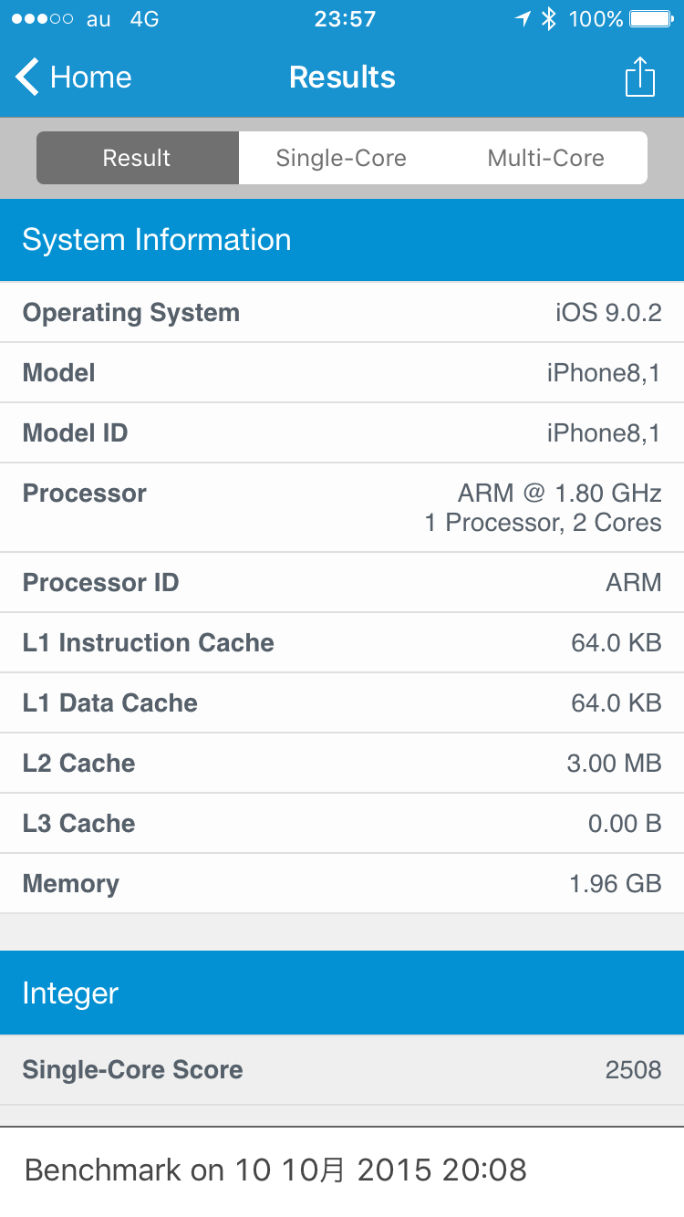
Task: Tap the 100% battery percentage
Action: click(x=596, y=19)
